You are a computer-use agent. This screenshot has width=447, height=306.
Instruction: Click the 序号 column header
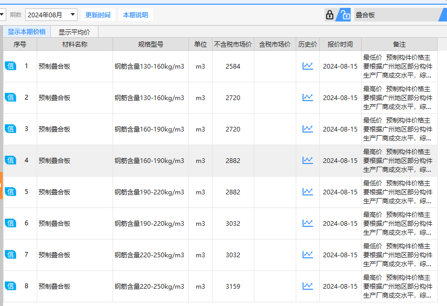click(x=20, y=44)
